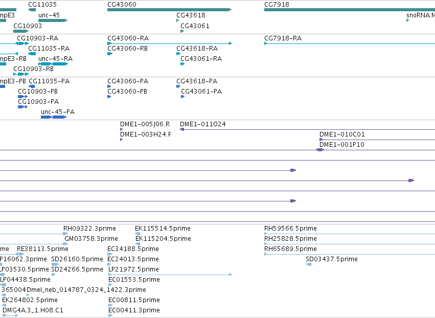Click the CG10903-PB protein label

click(x=38, y=92)
